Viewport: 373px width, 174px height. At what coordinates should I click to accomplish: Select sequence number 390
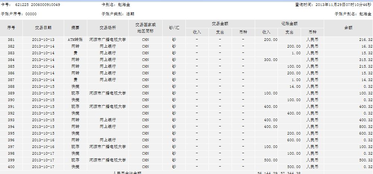tap(11, 100)
